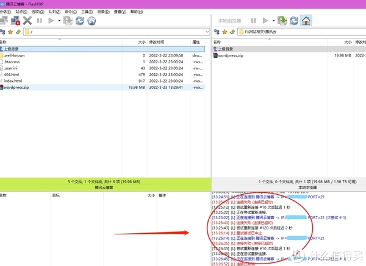Pause transfer using left pane pause icon
Image resolution: width=366 pixels, height=266 pixels.
(39, 21)
